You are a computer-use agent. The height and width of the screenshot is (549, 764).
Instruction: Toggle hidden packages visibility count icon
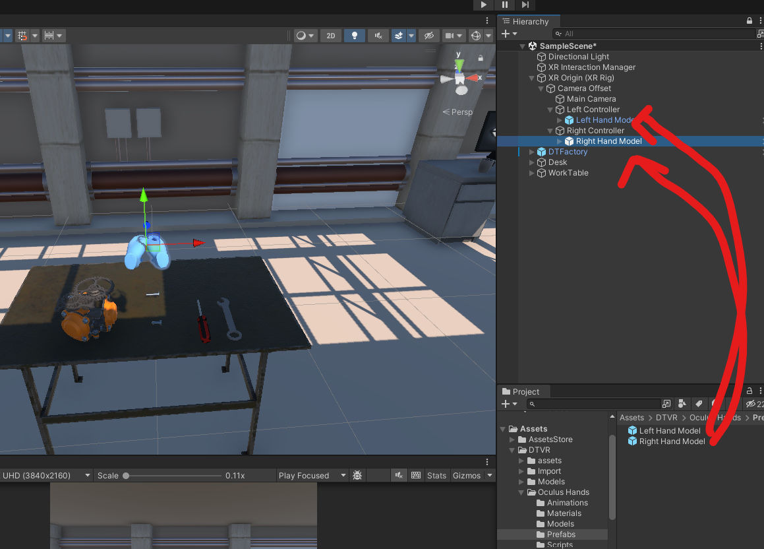pos(755,404)
